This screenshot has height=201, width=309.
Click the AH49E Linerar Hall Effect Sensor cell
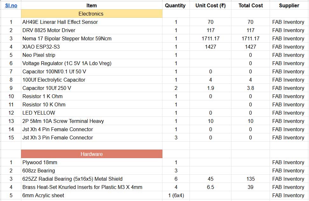click(60, 22)
